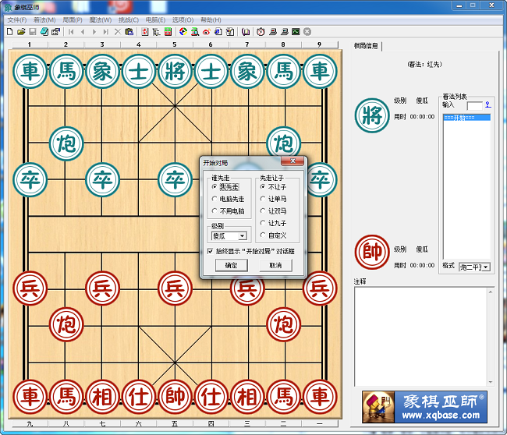Step back one move with left arrow
This screenshot has height=435, width=507.
tap(83, 32)
